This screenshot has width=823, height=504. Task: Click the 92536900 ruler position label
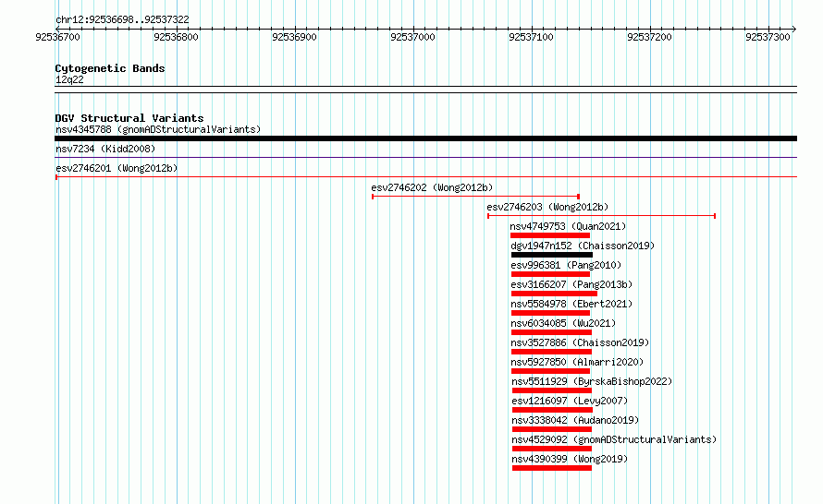click(294, 37)
